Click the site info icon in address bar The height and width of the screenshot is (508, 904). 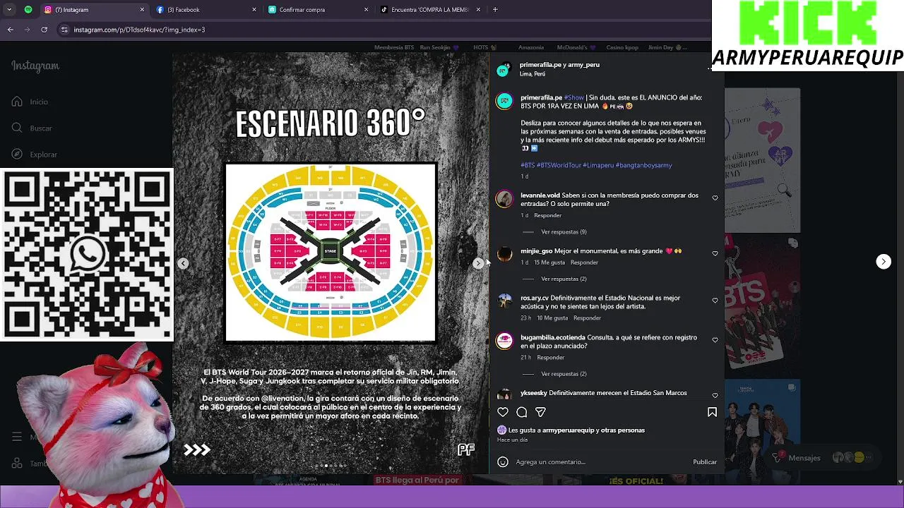64,30
